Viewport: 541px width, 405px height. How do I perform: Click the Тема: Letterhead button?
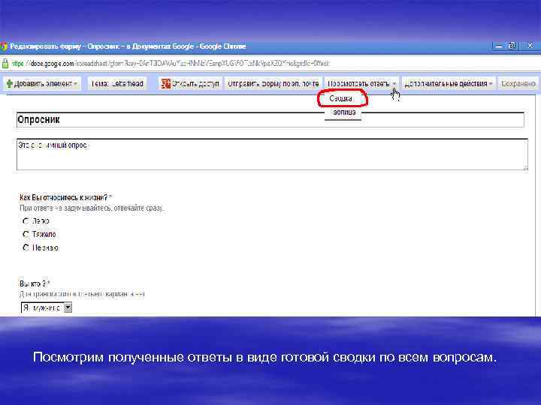117,84
